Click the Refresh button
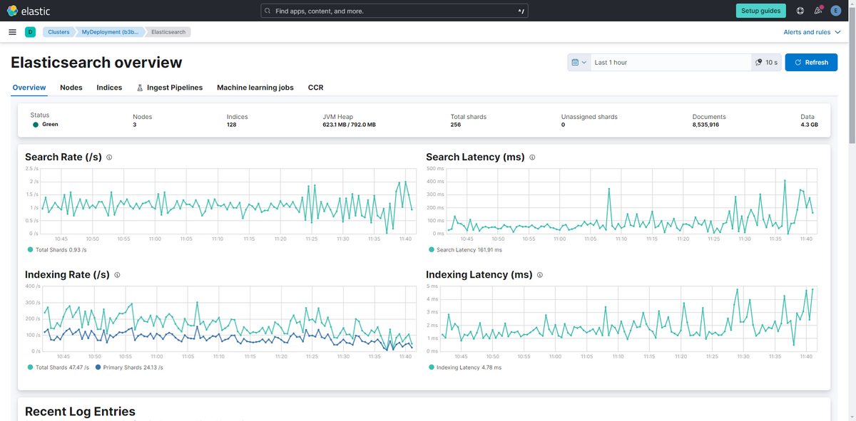The width and height of the screenshot is (856, 421). point(811,62)
